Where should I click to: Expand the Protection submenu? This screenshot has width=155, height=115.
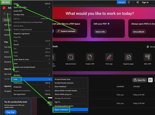32,87
